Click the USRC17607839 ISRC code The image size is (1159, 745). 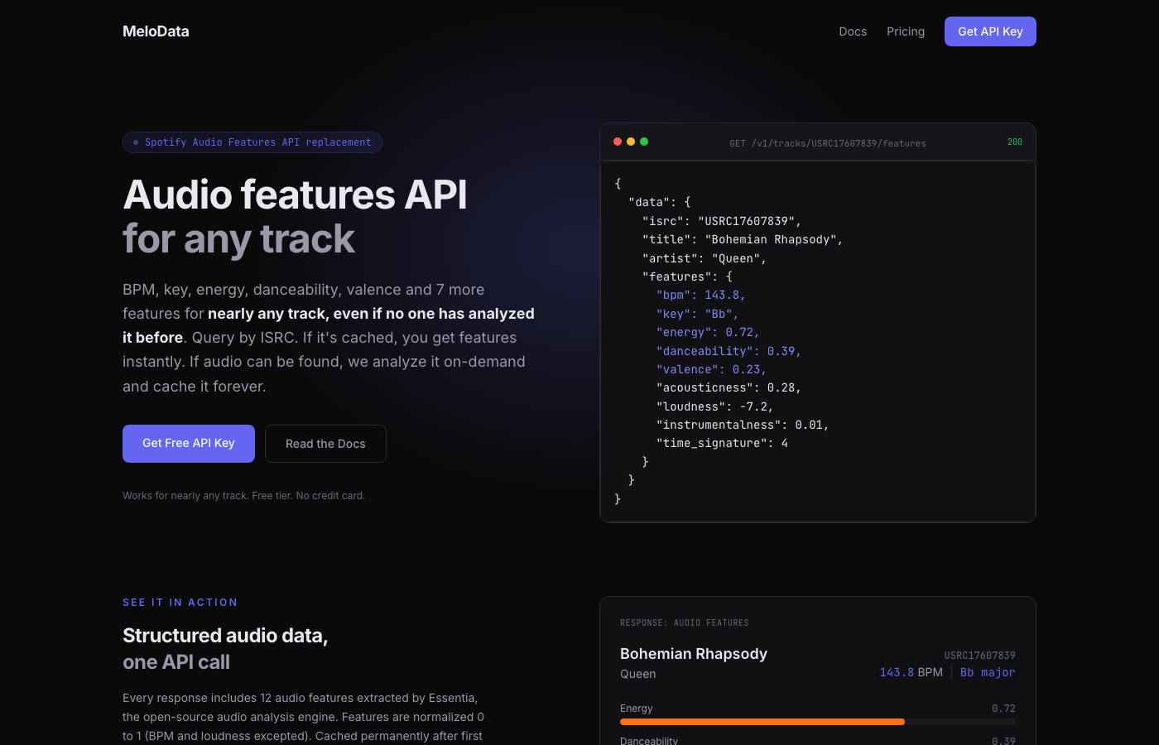pos(981,655)
